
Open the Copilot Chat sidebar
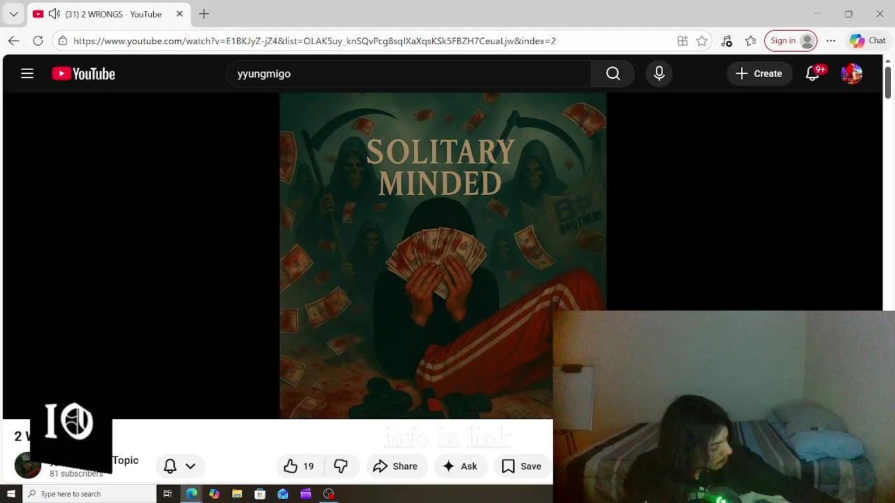pos(868,41)
